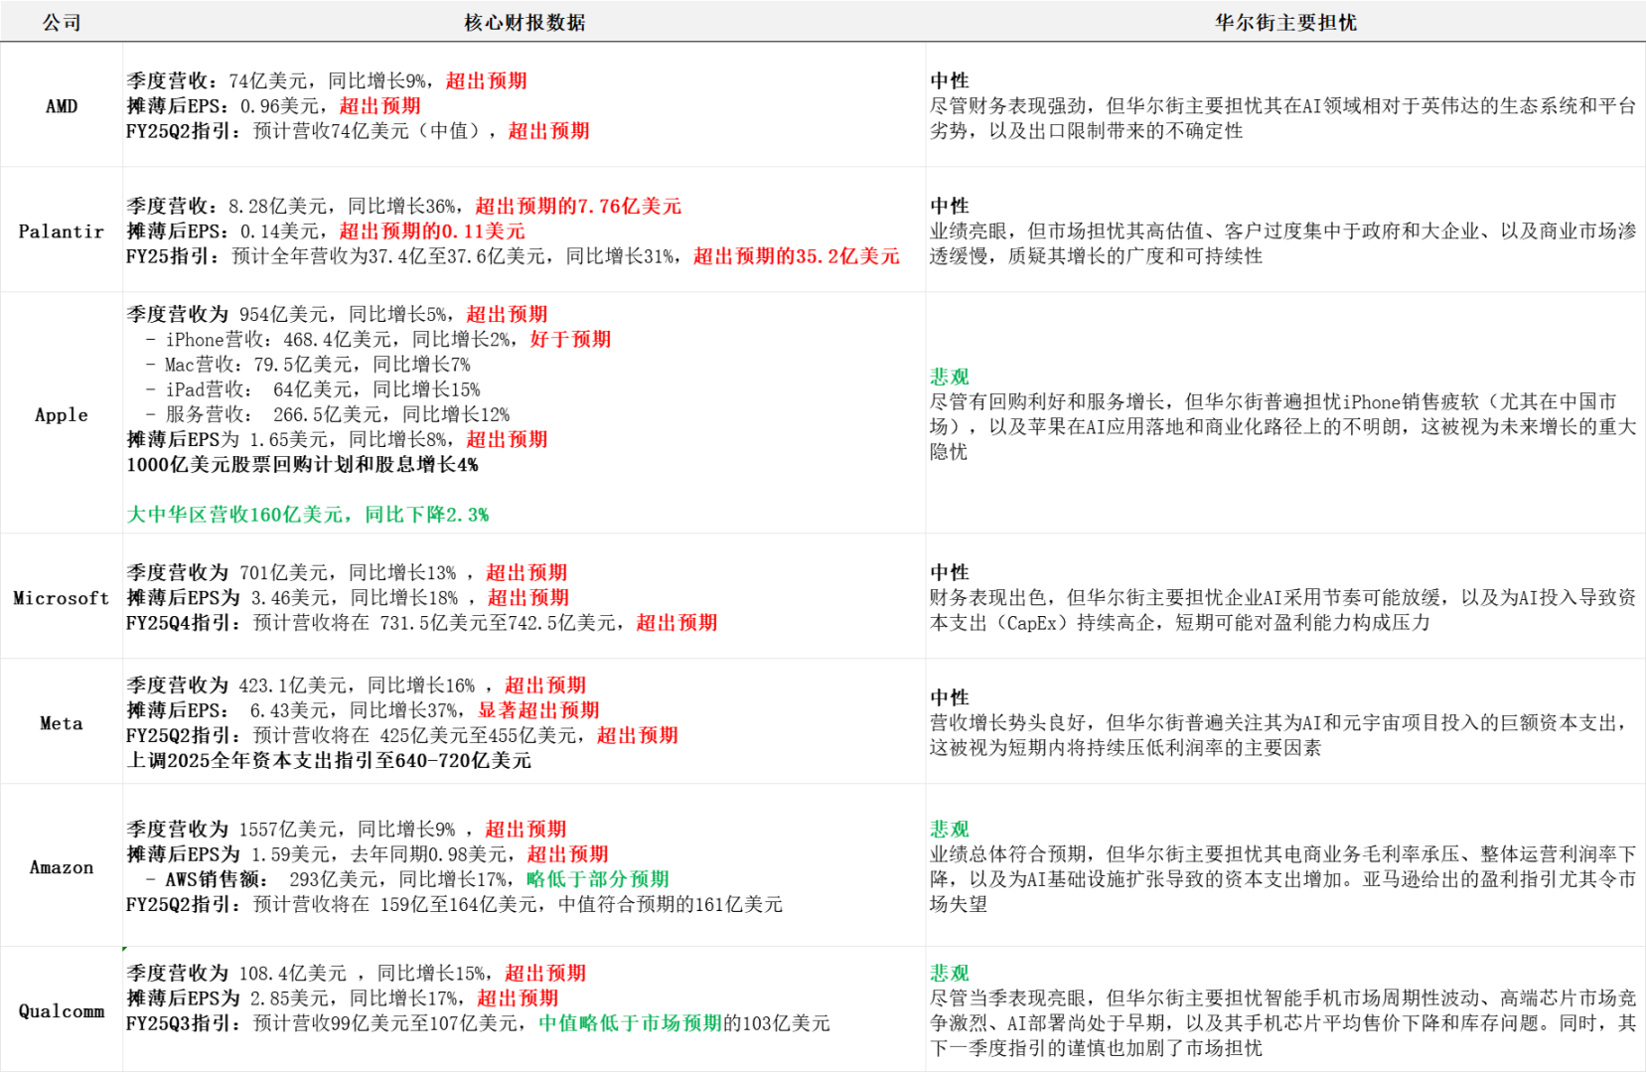Image resolution: width=1646 pixels, height=1072 pixels.
Task: Click Palantir's FY25指引 full-year revenue line
Action: pos(513,255)
